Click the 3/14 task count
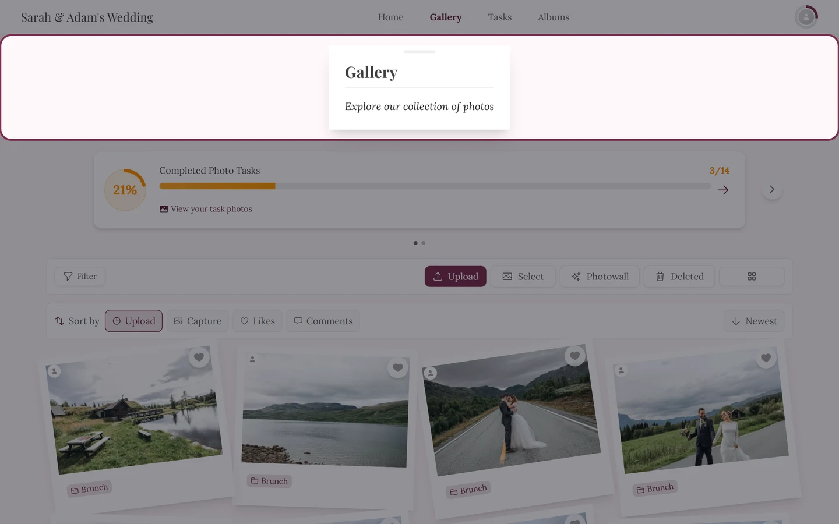Viewport: 839px width, 524px height. [719, 171]
